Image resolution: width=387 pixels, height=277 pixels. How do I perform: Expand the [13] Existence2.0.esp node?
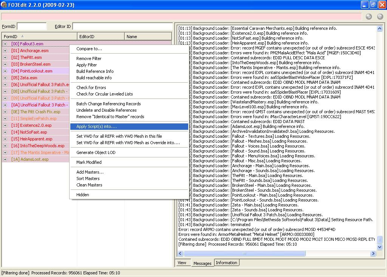point(5,125)
